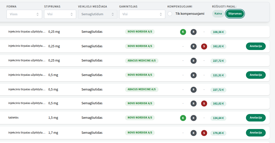Click R badge on 121,51 € row

pos(193,75)
